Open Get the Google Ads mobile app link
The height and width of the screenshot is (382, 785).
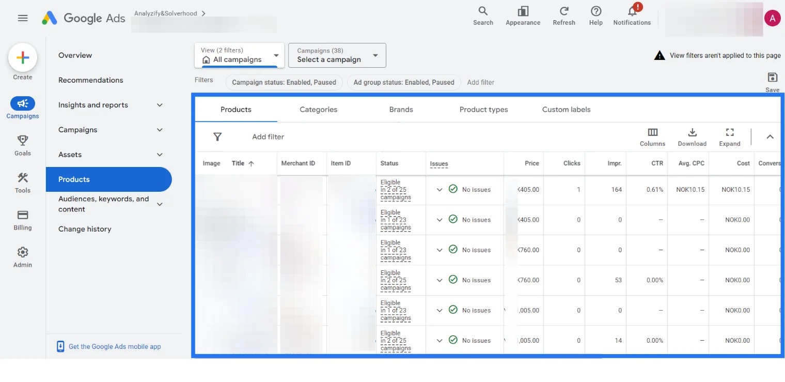click(x=115, y=346)
